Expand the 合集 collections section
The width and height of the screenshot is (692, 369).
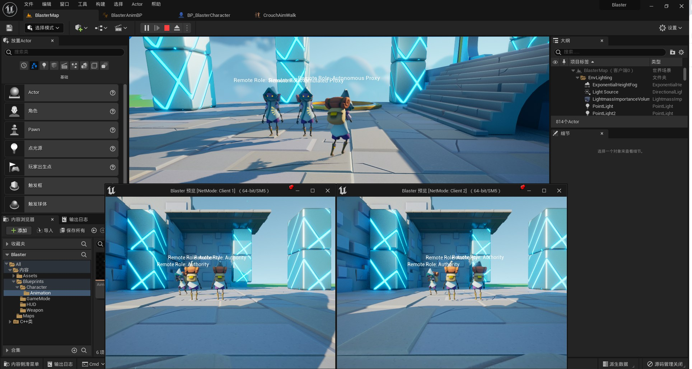click(7, 350)
